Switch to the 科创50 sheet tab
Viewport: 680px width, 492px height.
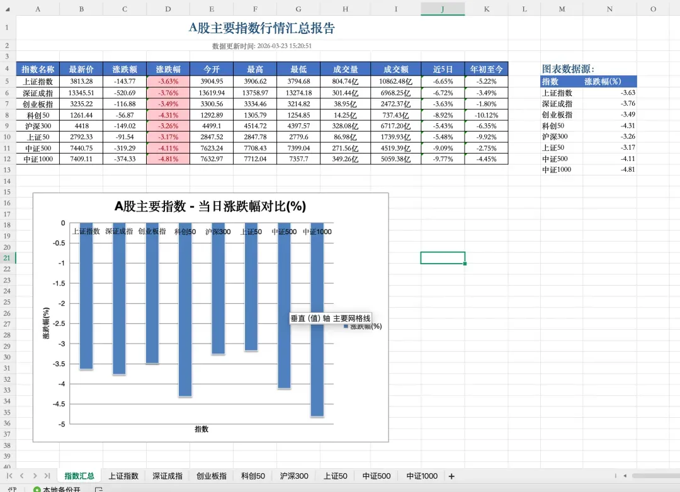pyautogui.click(x=252, y=476)
